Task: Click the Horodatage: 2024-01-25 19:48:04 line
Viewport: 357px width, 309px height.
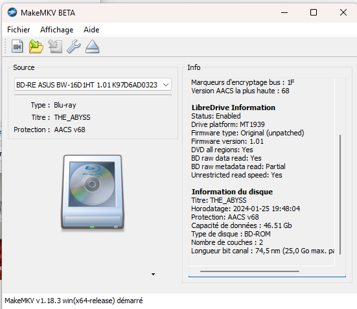Action: (x=246, y=209)
